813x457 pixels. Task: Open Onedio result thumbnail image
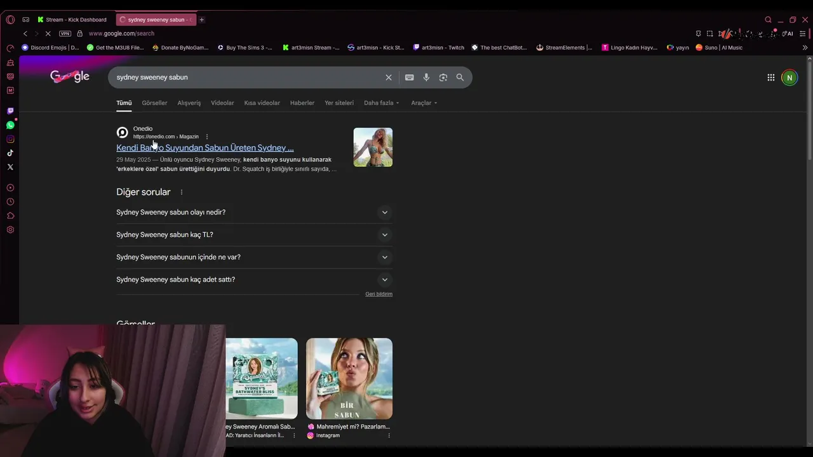pos(373,147)
